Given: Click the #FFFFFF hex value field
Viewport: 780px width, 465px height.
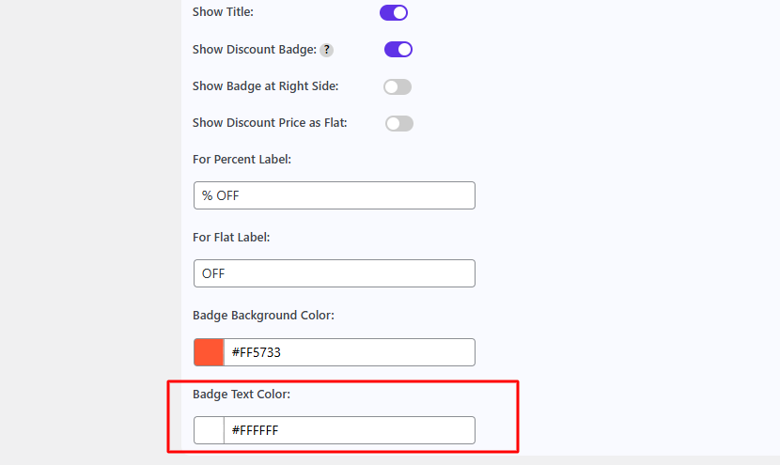Looking at the screenshot, I should click(x=350, y=430).
